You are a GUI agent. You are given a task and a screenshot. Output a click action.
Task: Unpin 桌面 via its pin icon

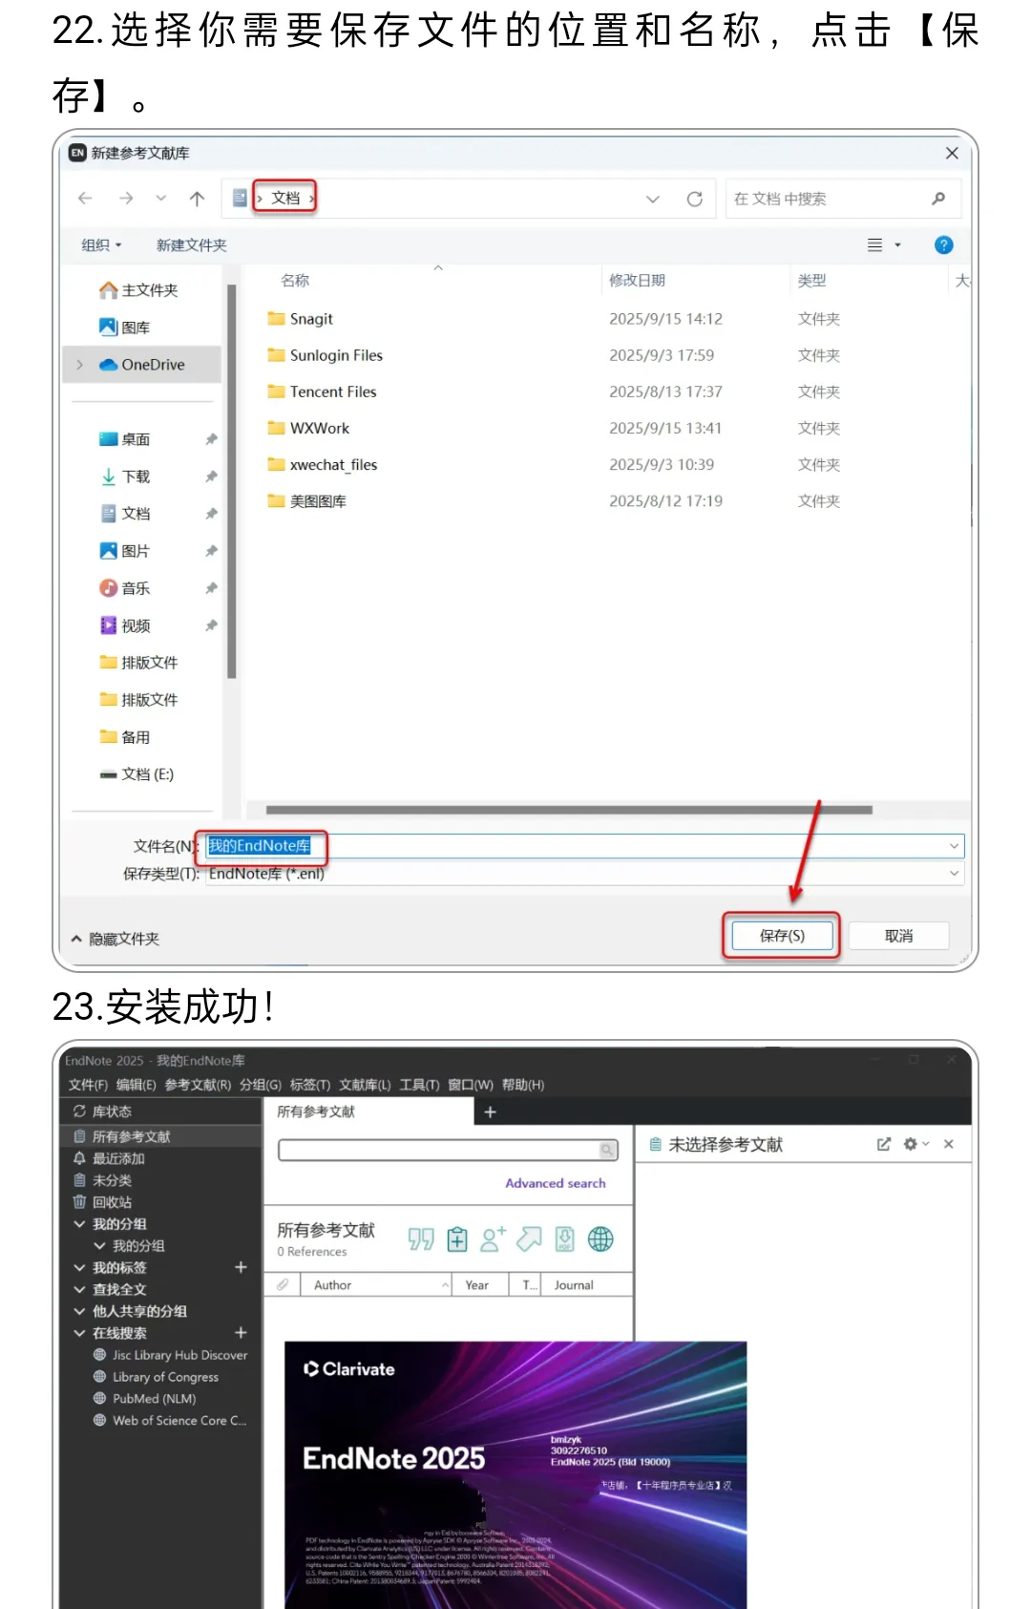pyautogui.click(x=211, y=439)
